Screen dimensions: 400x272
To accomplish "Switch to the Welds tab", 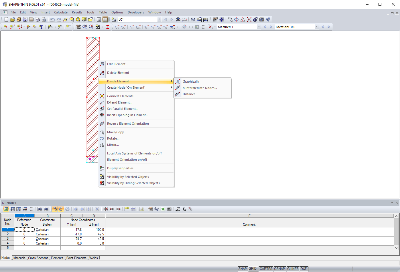I will pos(94,258).
